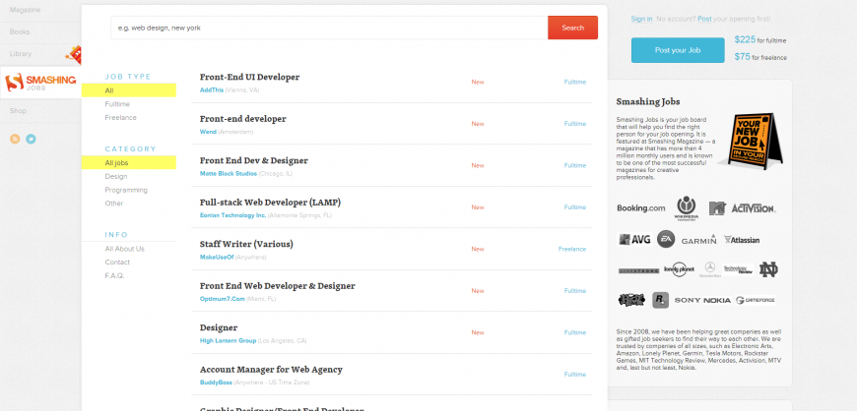
Task: Click the AVG logo
Action: pyautogui.click(x=634, y=239)
